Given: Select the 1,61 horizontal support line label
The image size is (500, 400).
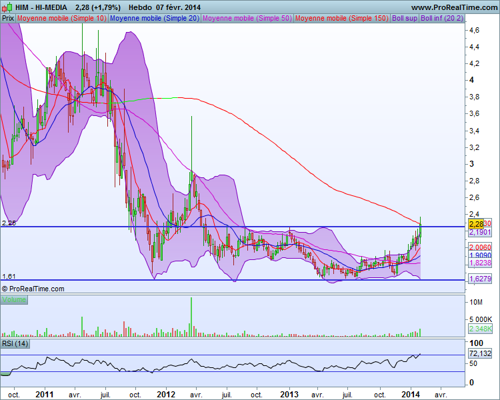Looking at the screenshot, I should [9, 276].
